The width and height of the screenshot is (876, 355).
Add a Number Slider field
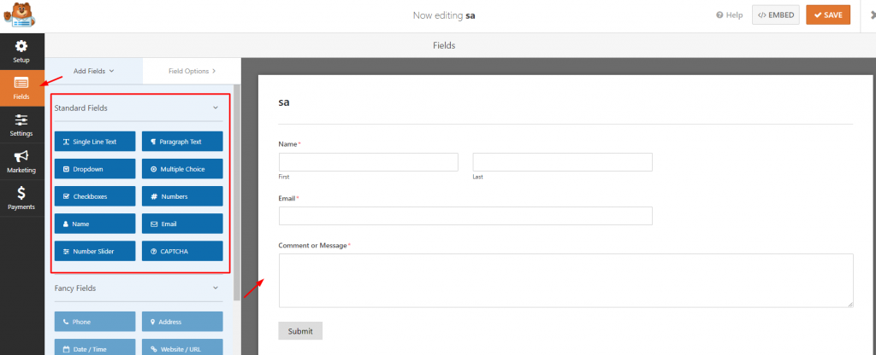coord(95,252)
